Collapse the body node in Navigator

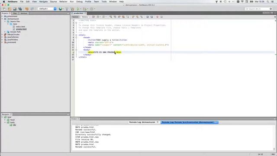pos(5,122)
